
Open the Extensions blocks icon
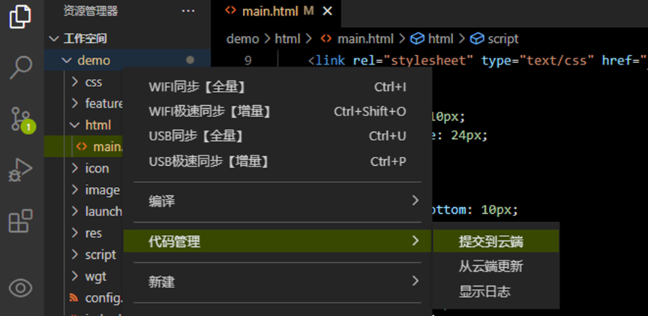[x=20, y=221]
